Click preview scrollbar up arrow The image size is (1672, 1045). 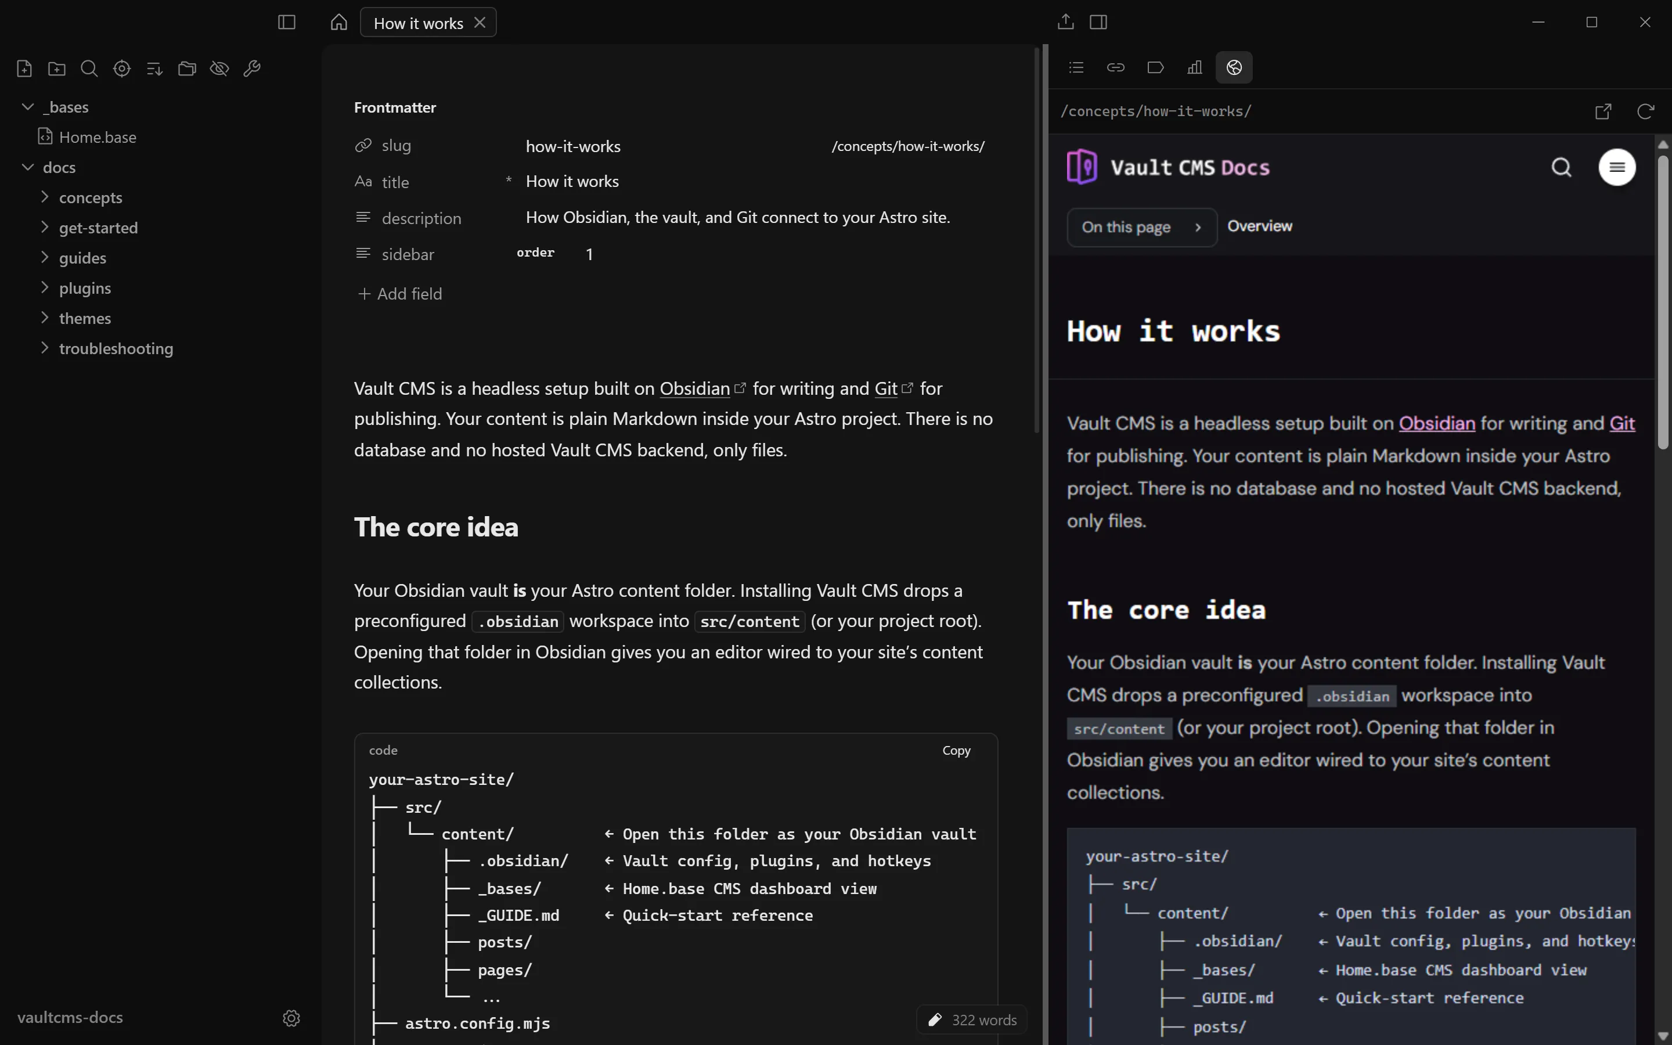pos(1663,145)
